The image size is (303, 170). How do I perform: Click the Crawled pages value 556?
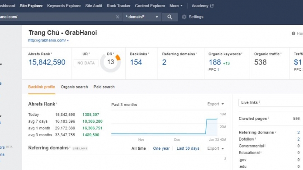[296, 119]
